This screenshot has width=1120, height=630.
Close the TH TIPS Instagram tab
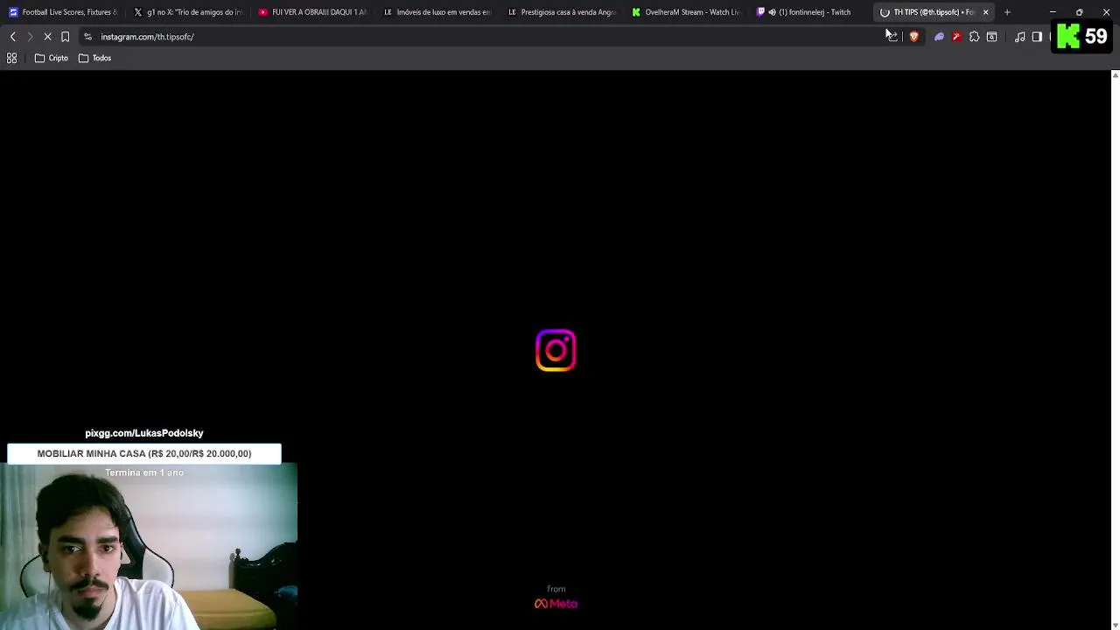click(x=985, y=12)
